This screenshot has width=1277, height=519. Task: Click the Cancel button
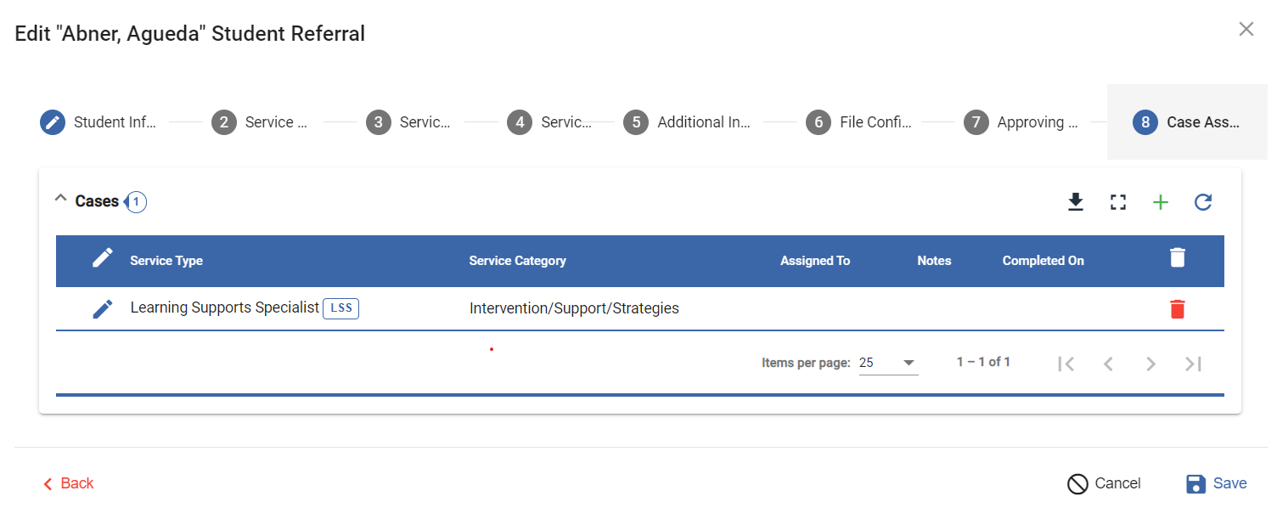(1104, 483)
